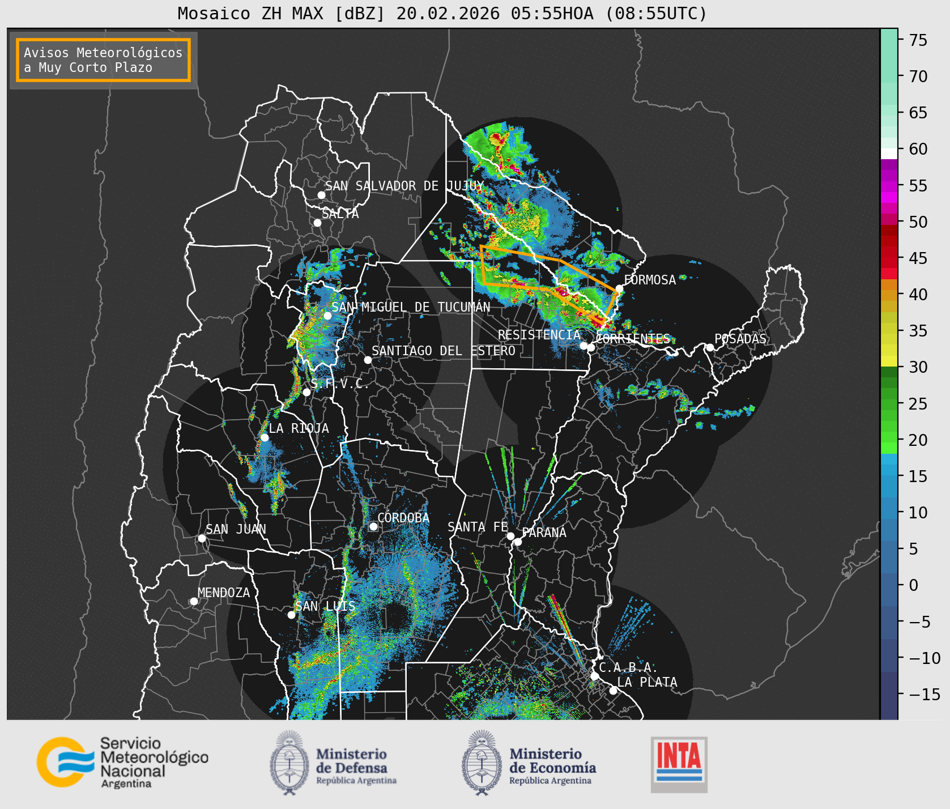
Task: Click the La Plata city dot
Action: (613, 690)
